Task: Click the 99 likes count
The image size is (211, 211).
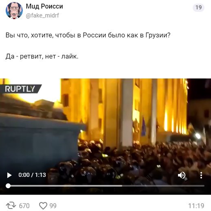Action: click(x=53, y=206)
